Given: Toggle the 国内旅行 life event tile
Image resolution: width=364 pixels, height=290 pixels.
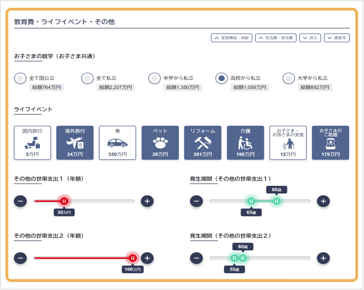Looking at the screenshot, I should [32, 142].
